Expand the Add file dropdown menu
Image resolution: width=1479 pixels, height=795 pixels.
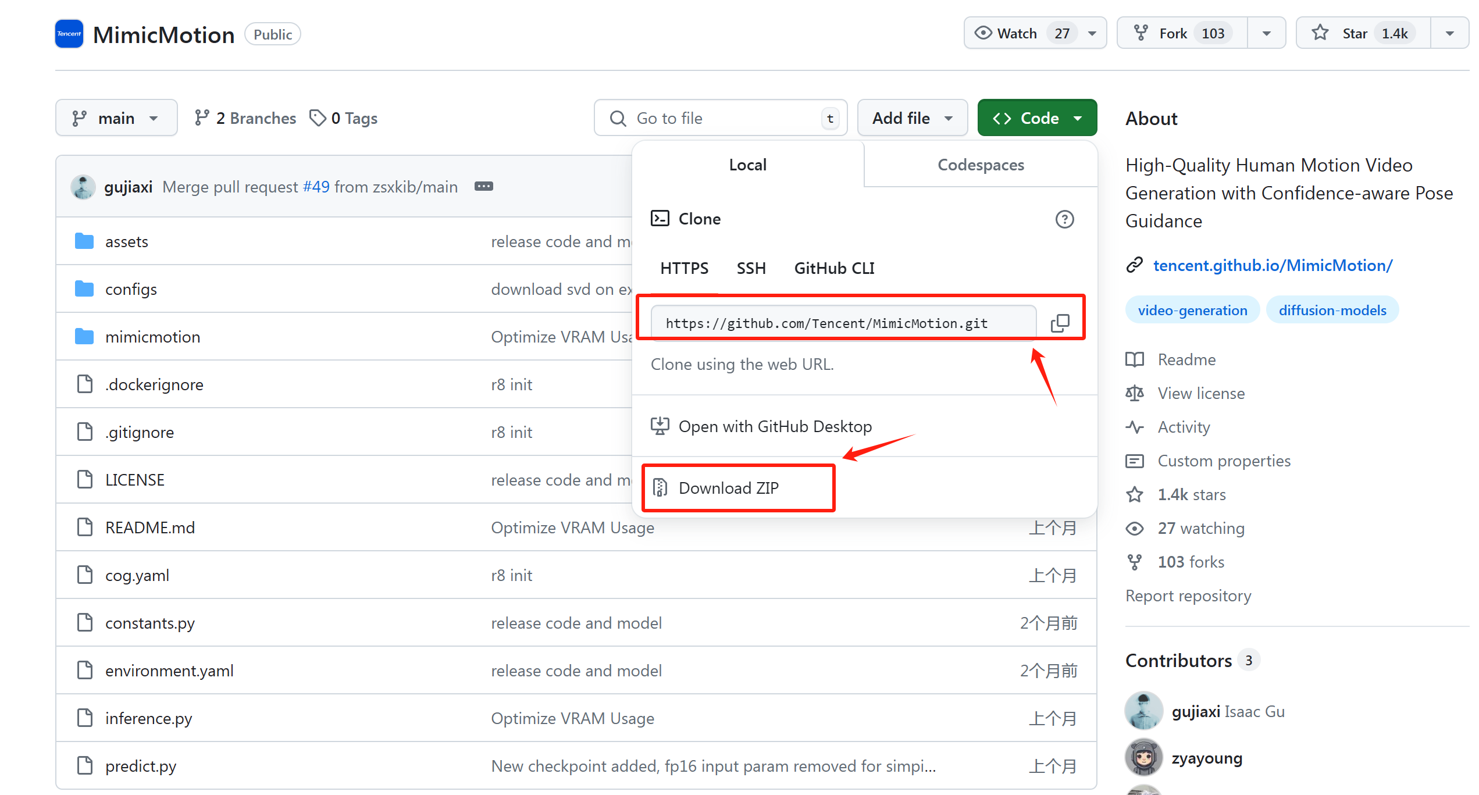point(910,117)
